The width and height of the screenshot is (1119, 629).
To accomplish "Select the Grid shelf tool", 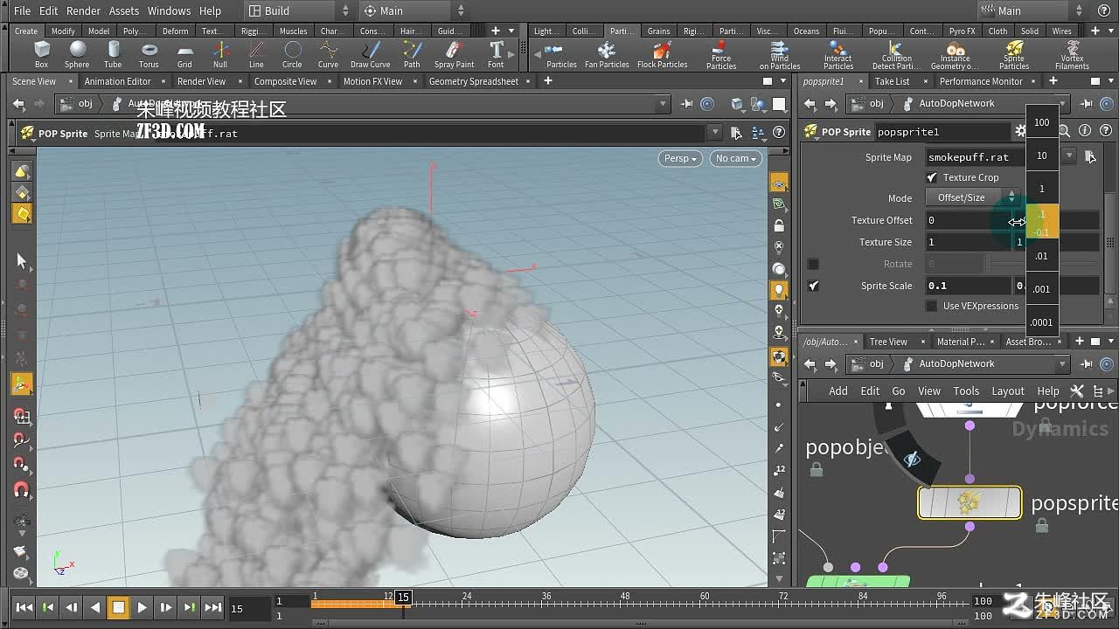I will coord(184,54).
